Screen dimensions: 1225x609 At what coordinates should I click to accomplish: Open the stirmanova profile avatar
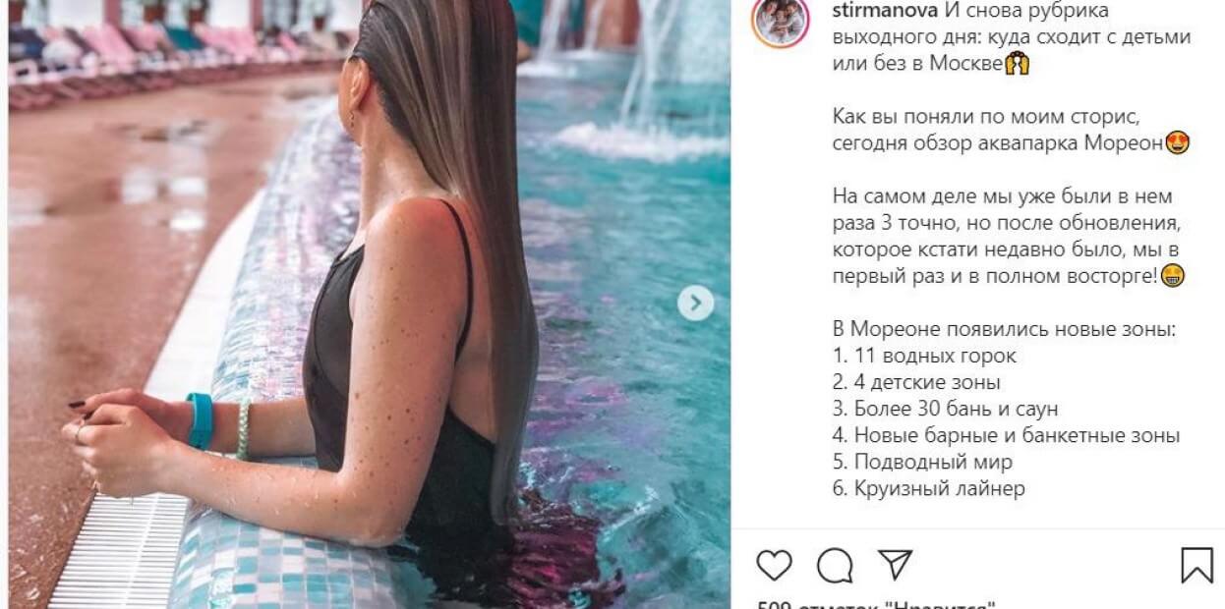781,22
